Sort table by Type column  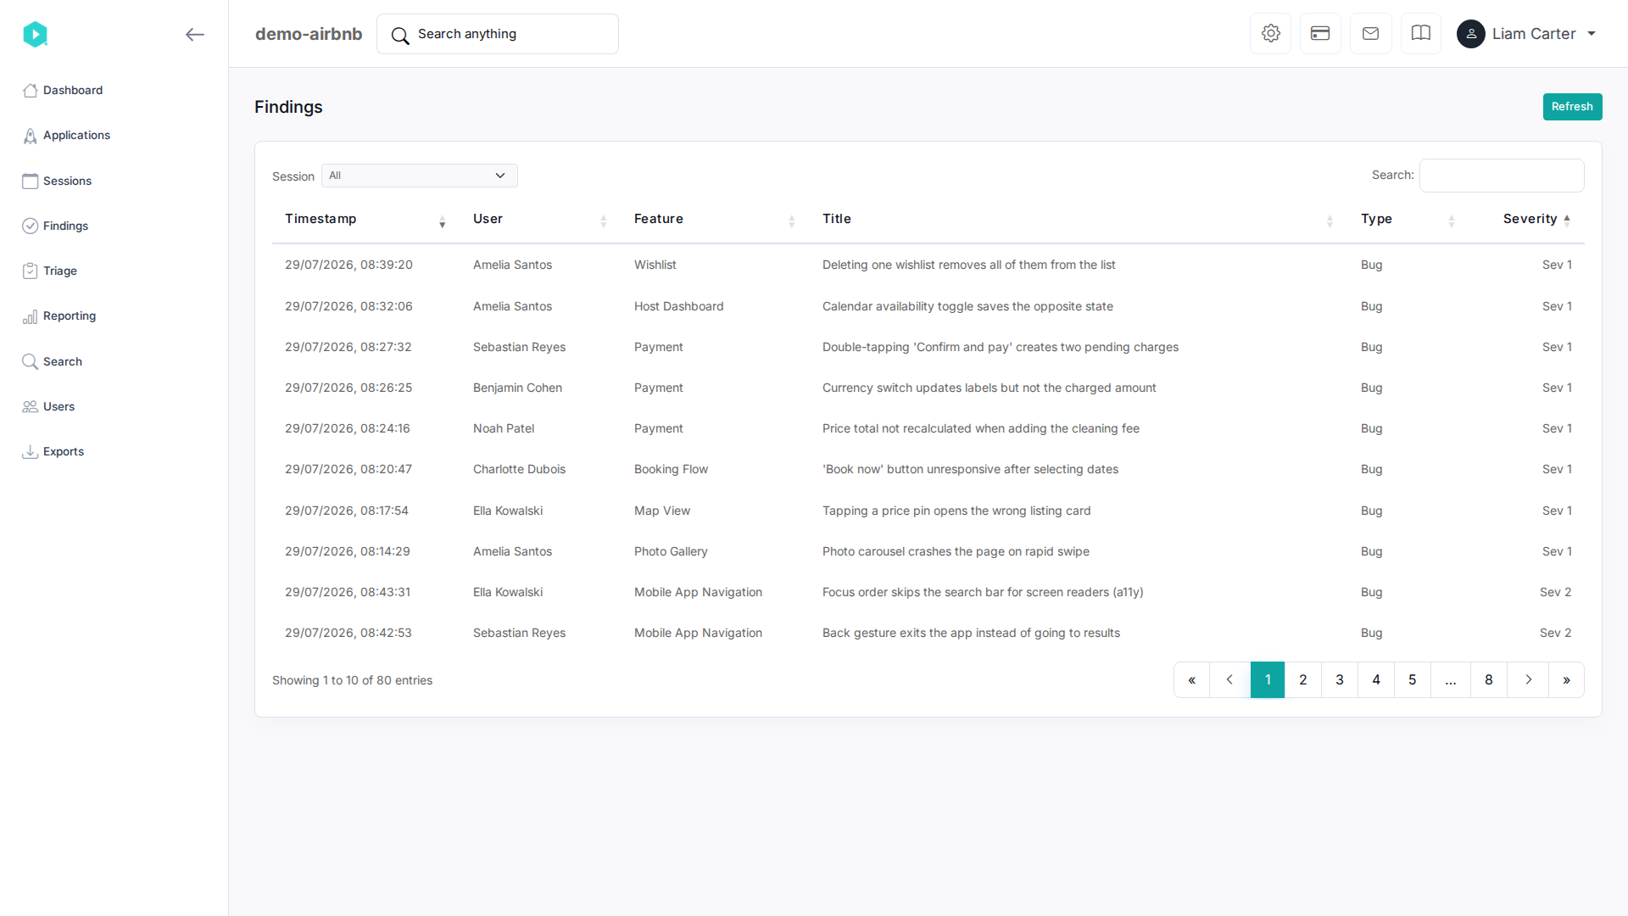pyautogui.click(x=1408, y=219)
